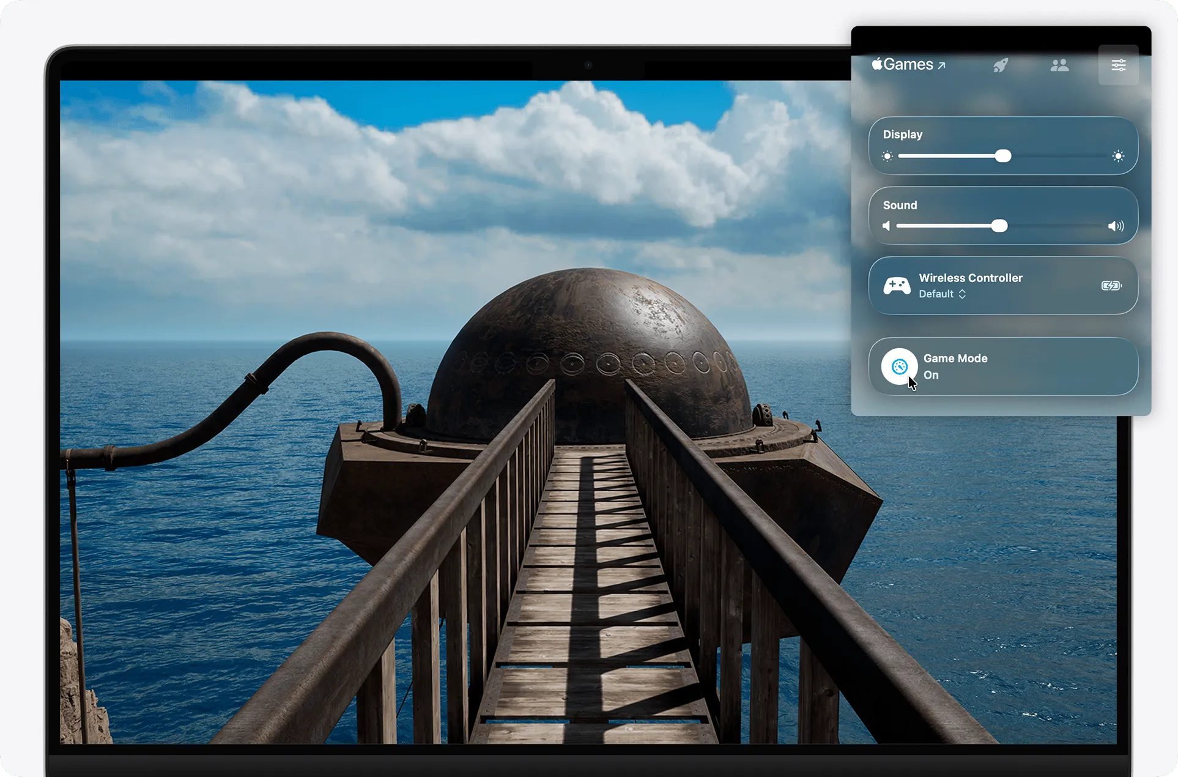Select the Wireless Controller label
This screenshot has width=1178, height=777.
(971, 278)
